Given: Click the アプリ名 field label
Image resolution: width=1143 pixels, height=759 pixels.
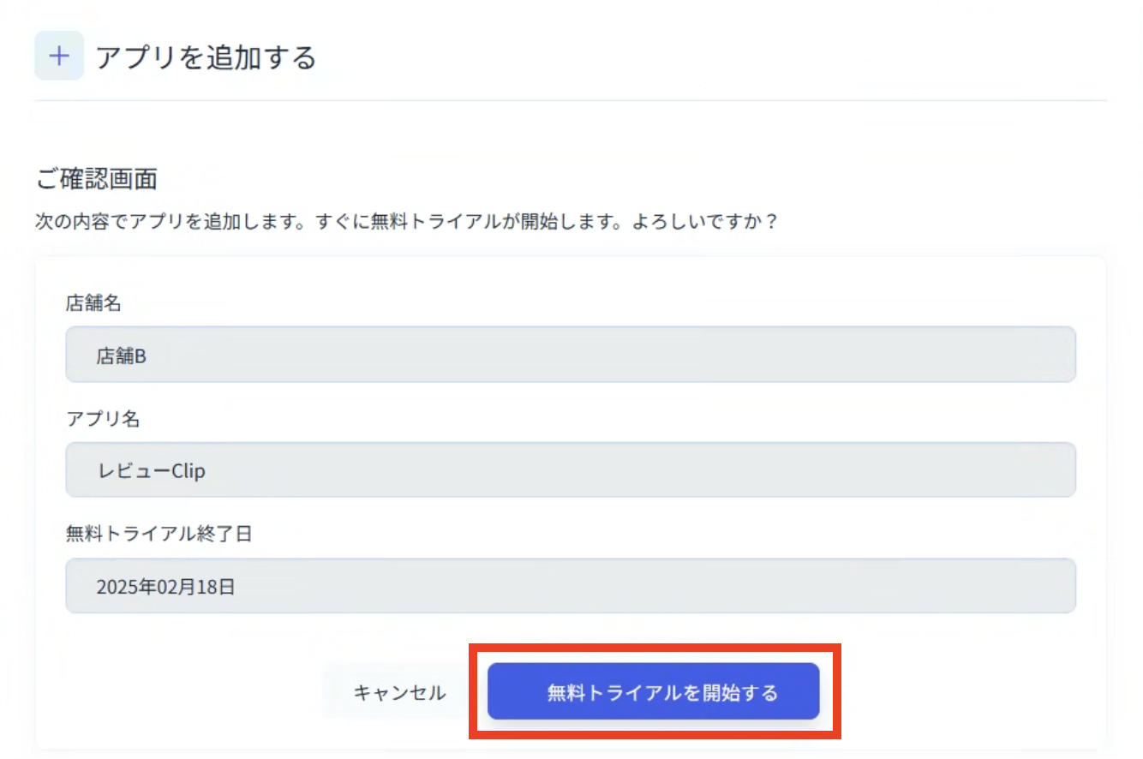Looking at the screenshot, I should click(x=103, y=418).
